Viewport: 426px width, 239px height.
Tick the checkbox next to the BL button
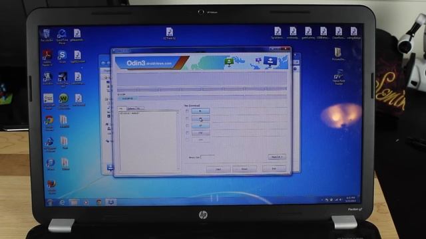(x=187, y=111)
